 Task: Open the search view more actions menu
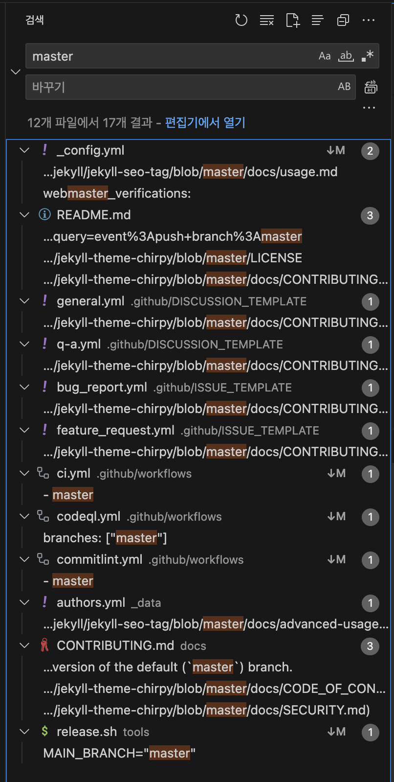(x=369, y=20)
